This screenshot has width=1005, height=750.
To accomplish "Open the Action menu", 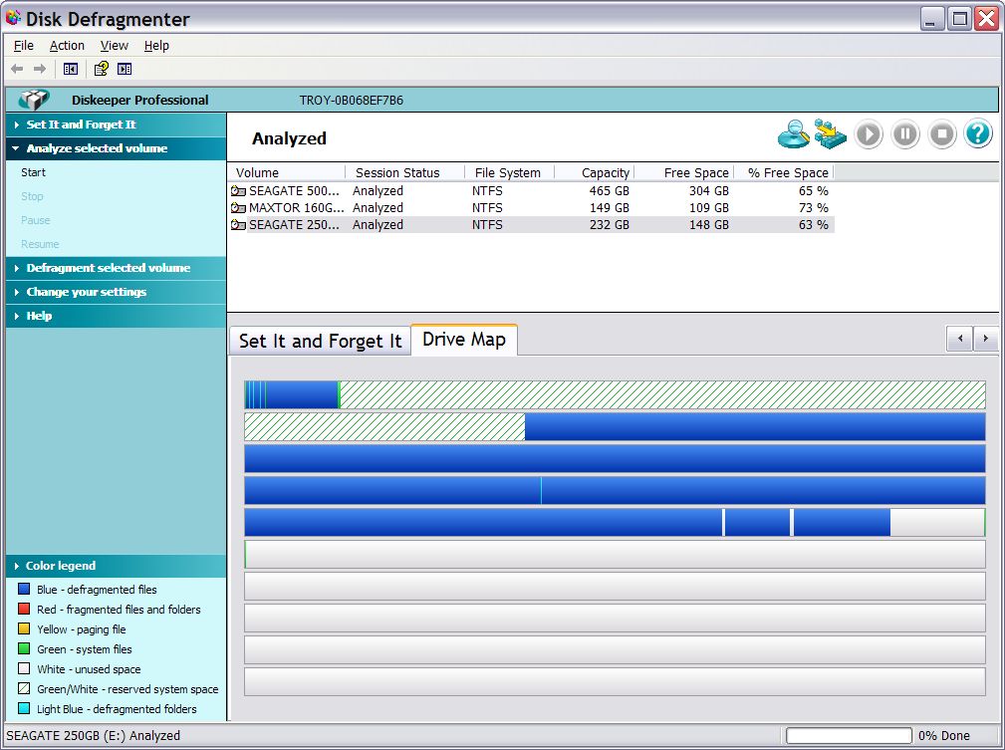I will [67, 46].
